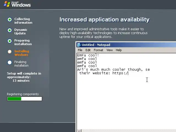Click the "Increased application availability" heading
This screenshot has height=132, width=176.
click(x=105, y=20)
